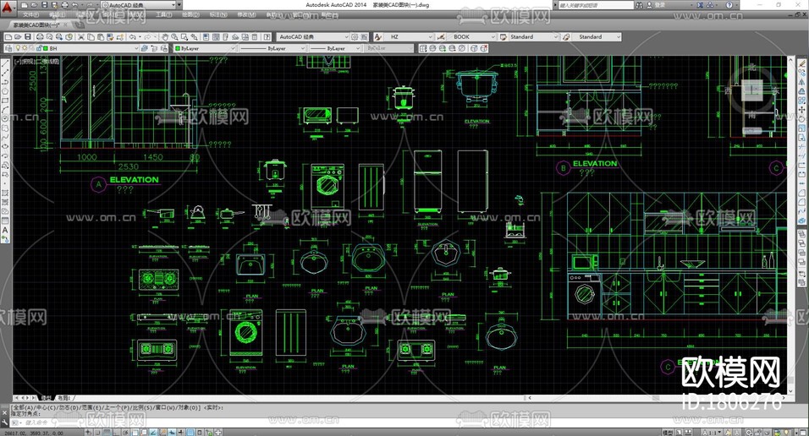Viewport: 809px width, 436px height.
Task: Open the DesignCenter palette icon
Action: coord(216,36)
